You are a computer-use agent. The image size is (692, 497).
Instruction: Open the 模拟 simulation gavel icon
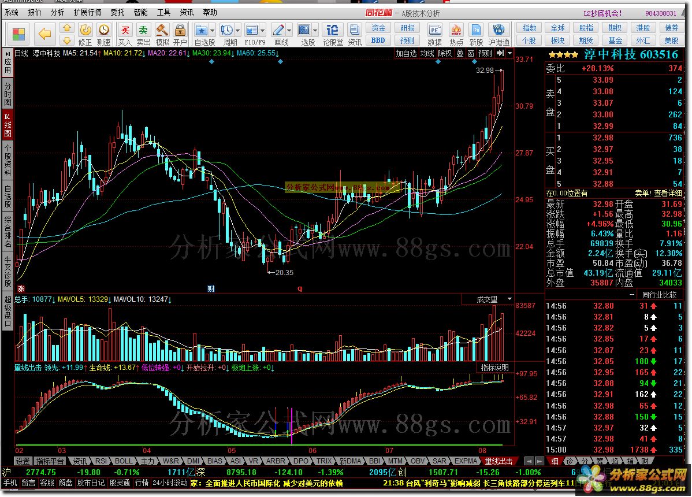click(162, 35)
